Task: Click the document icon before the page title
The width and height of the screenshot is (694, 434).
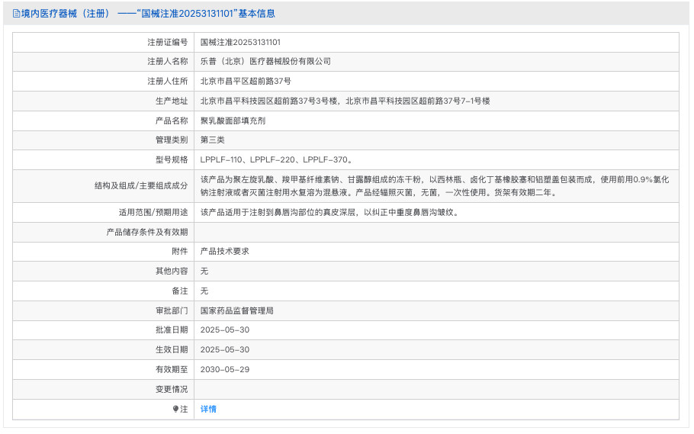Action: pyautogui.click(x=16, y=14)
